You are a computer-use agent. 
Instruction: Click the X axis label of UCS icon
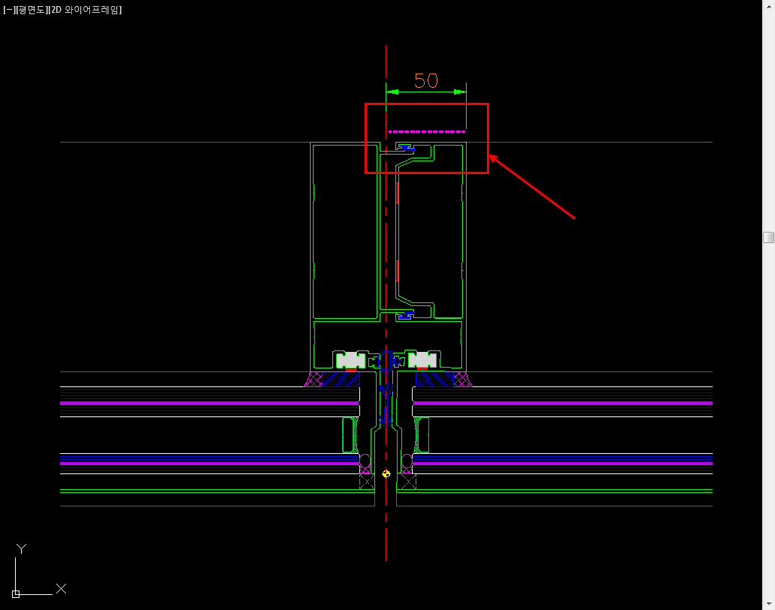pos(61,589)
